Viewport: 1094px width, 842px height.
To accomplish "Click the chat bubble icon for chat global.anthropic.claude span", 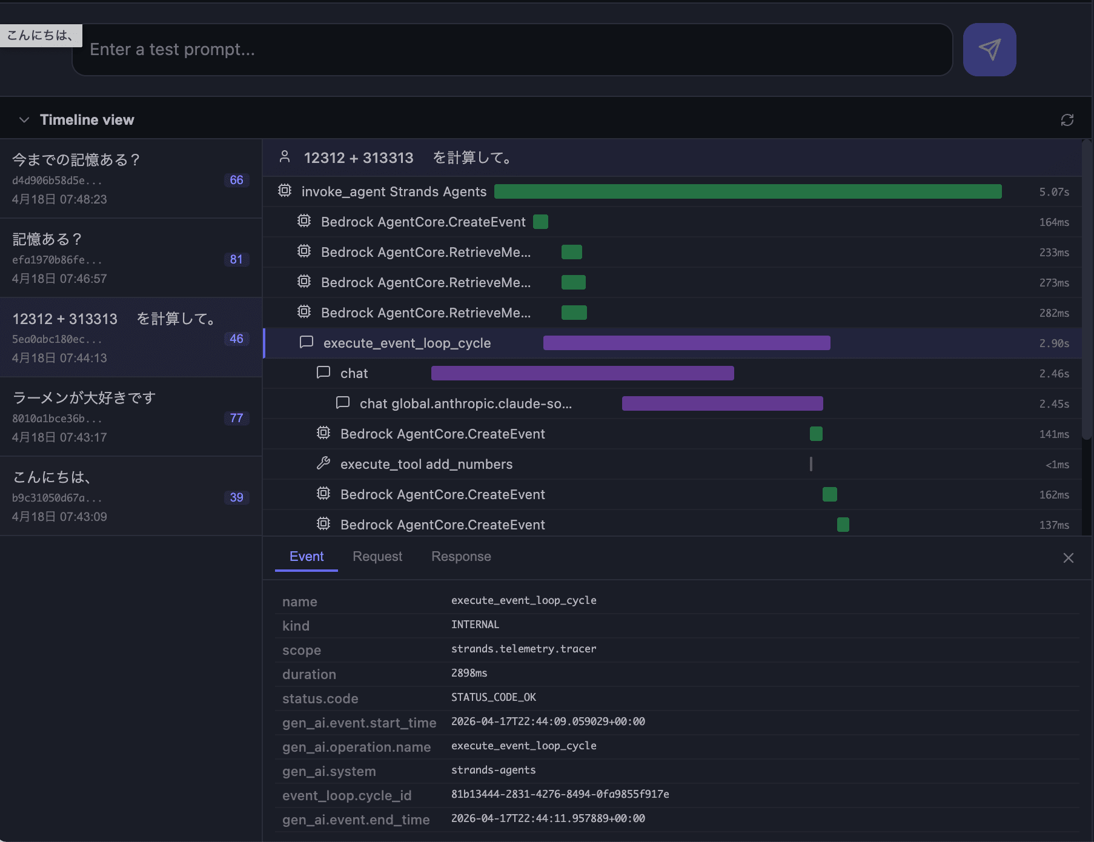I will click(x=343, y=403).
